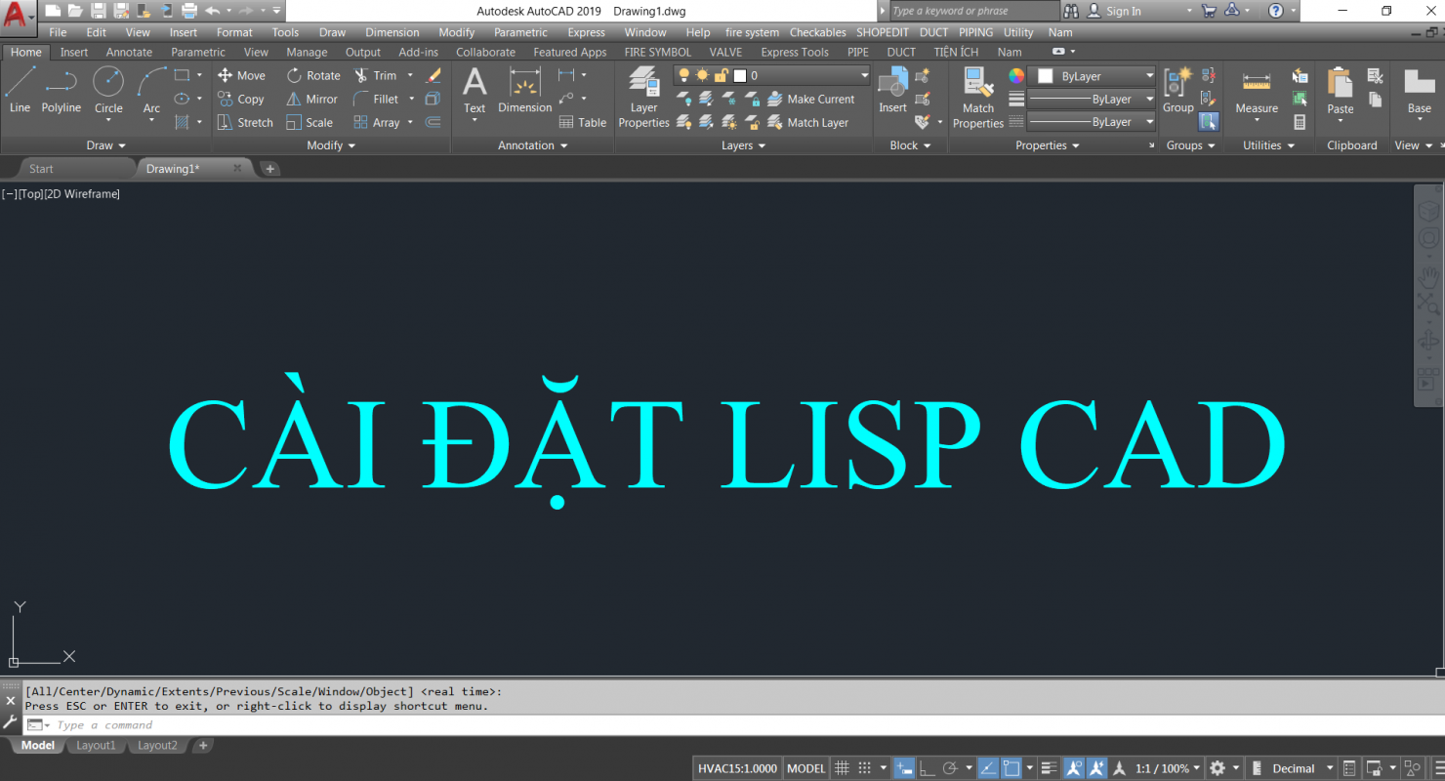1445x781 pixels.
Task: Open the Layer Properties manager
Action: (x=643, y=97)
